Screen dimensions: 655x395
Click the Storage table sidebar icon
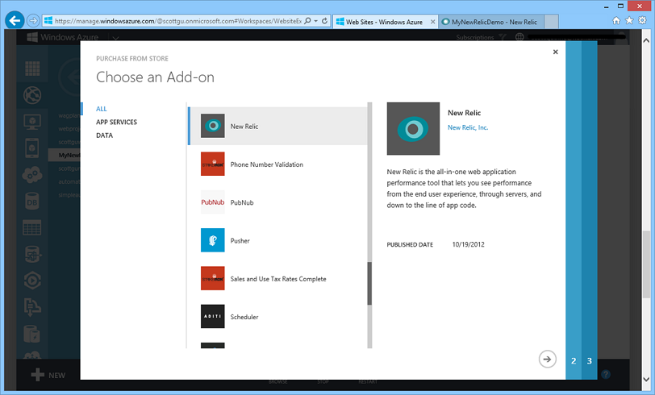tap(32, 227)
